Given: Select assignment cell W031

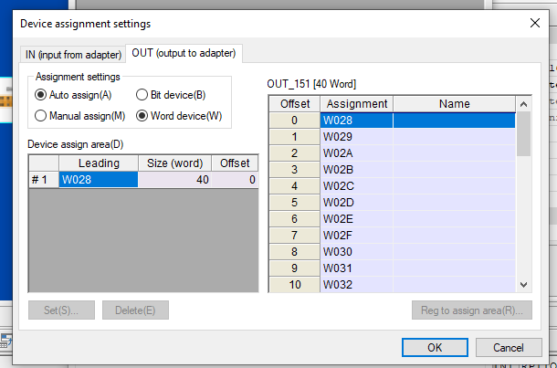Looking at the screenshot, I should [357, 268].
